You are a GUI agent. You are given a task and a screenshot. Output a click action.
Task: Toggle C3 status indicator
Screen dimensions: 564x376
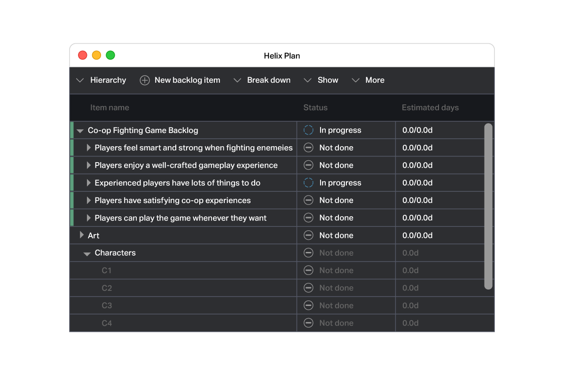[308, 305]
